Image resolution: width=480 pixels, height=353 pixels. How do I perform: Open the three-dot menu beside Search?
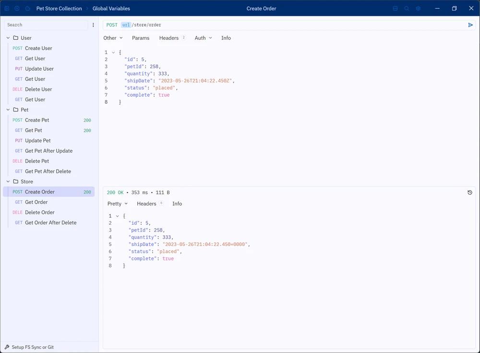coord(93,25)
